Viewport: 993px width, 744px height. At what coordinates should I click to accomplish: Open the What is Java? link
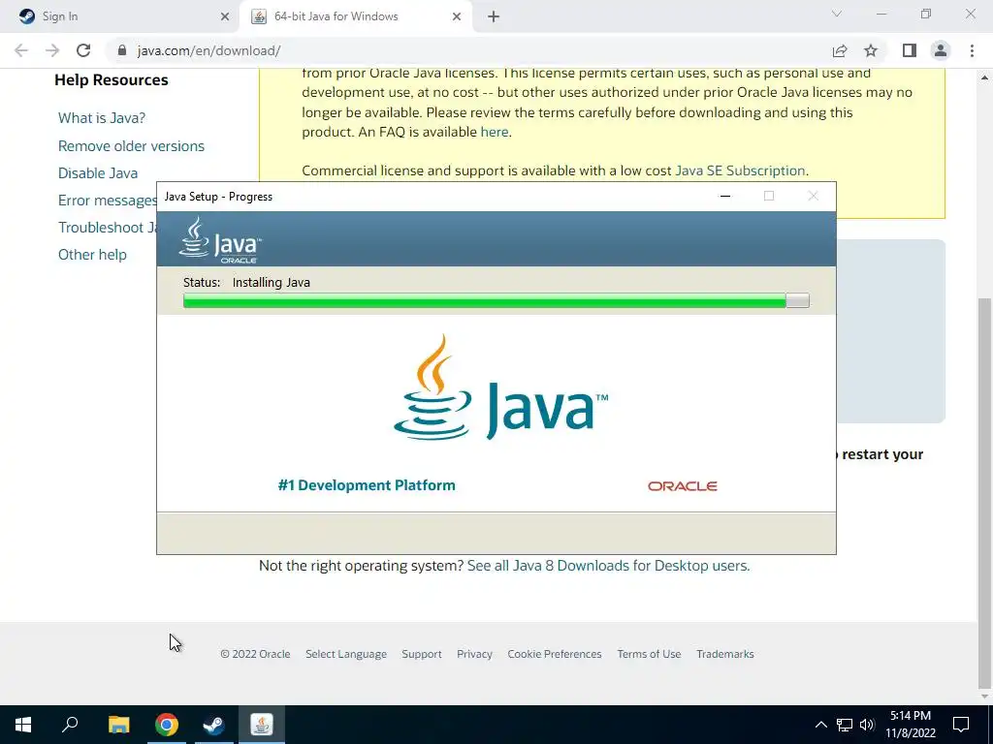click(x=101, y=118)
